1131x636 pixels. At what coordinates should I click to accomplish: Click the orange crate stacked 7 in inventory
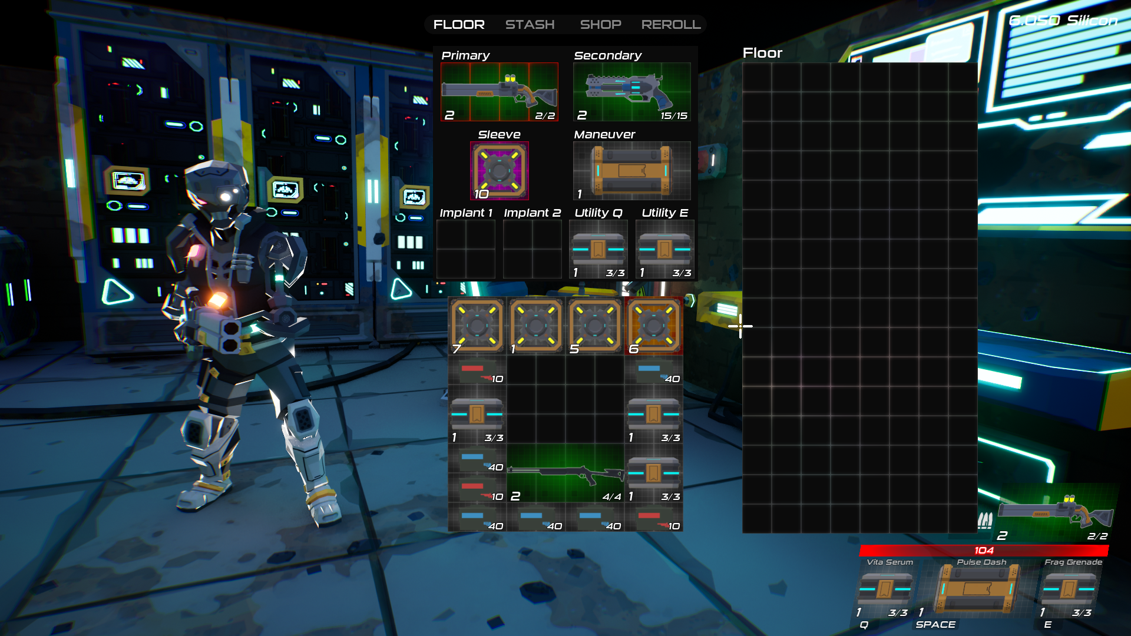(x=477, y=324)
